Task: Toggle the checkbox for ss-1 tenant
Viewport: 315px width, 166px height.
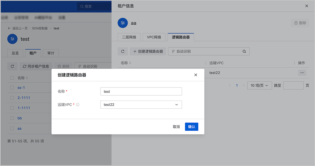Action: [12, 87]
